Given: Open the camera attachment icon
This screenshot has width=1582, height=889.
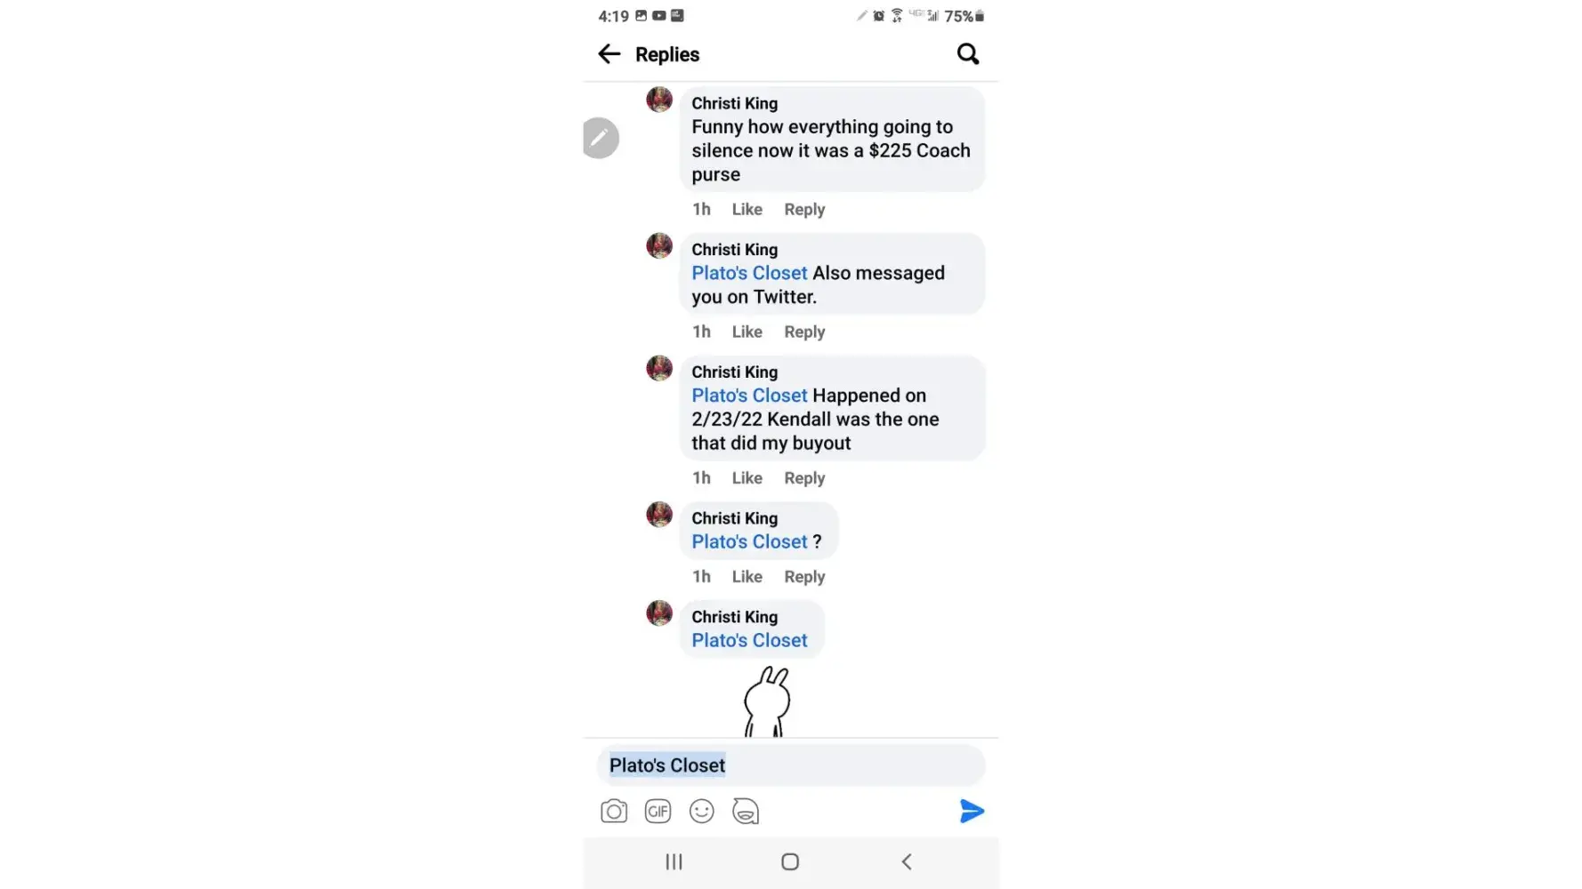Looking at the screenshot, I should click(614, 811).
